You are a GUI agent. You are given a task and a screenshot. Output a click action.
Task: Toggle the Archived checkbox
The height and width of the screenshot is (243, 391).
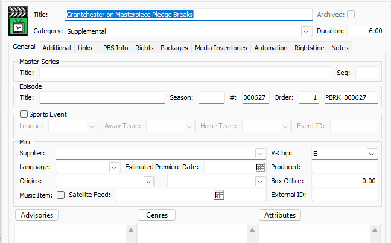(x=351, y=15)
